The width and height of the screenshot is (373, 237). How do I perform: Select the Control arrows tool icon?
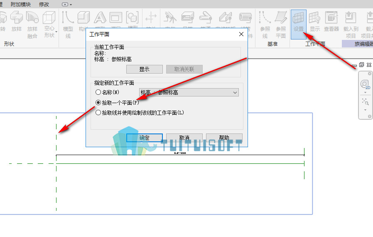click(x=151, y=17)
